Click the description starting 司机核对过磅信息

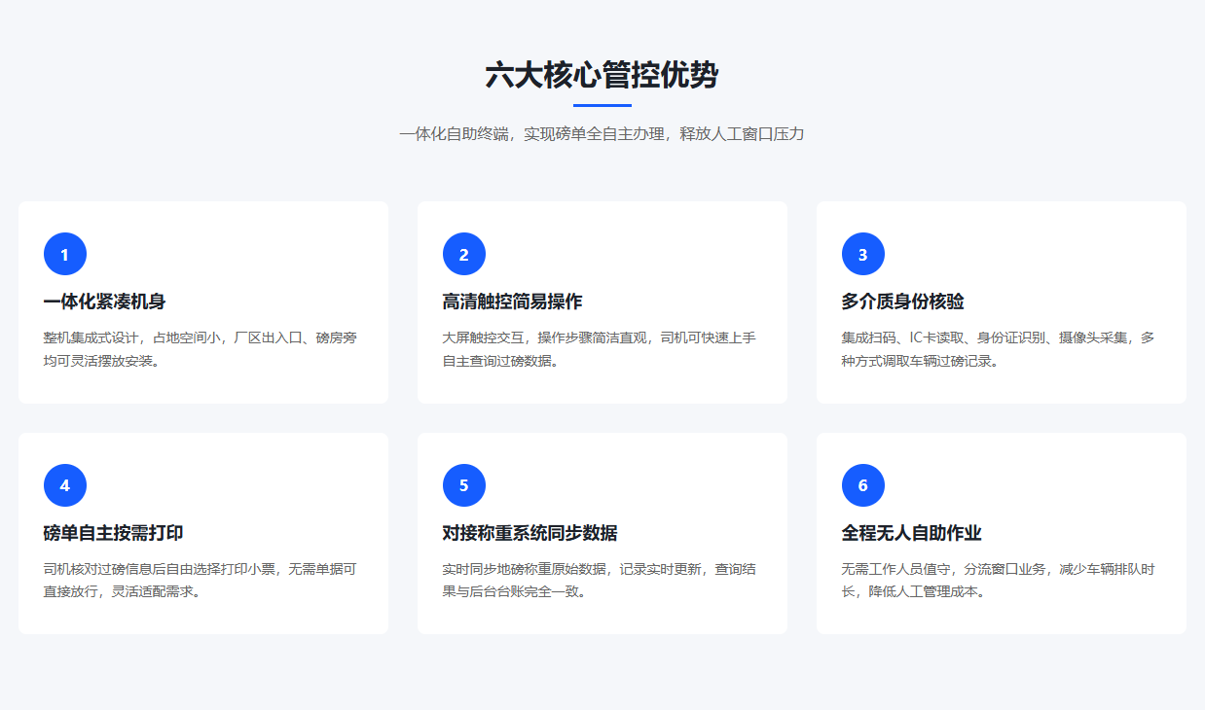(x=201, y=580)
